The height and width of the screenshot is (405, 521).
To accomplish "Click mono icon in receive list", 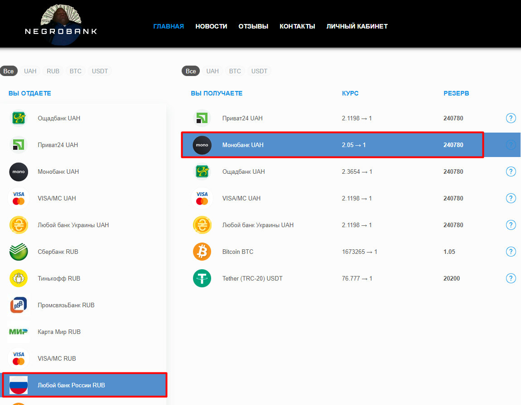I will [x=202, y=145].
